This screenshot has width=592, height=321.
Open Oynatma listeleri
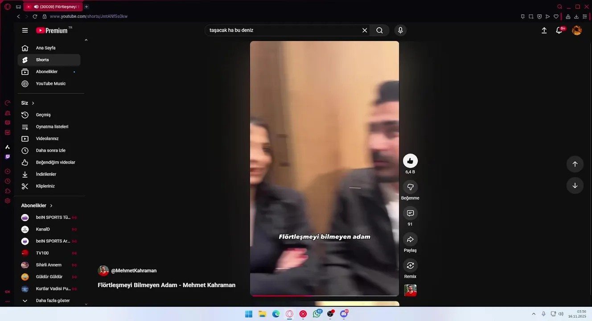coord(49,127)
